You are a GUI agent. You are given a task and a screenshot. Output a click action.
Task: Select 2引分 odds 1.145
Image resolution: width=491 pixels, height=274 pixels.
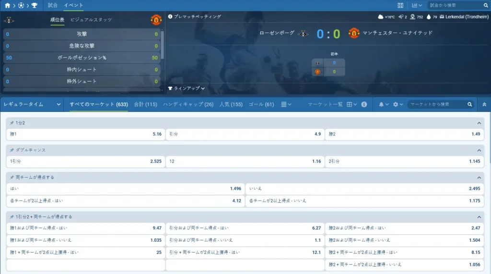point(405,161)
